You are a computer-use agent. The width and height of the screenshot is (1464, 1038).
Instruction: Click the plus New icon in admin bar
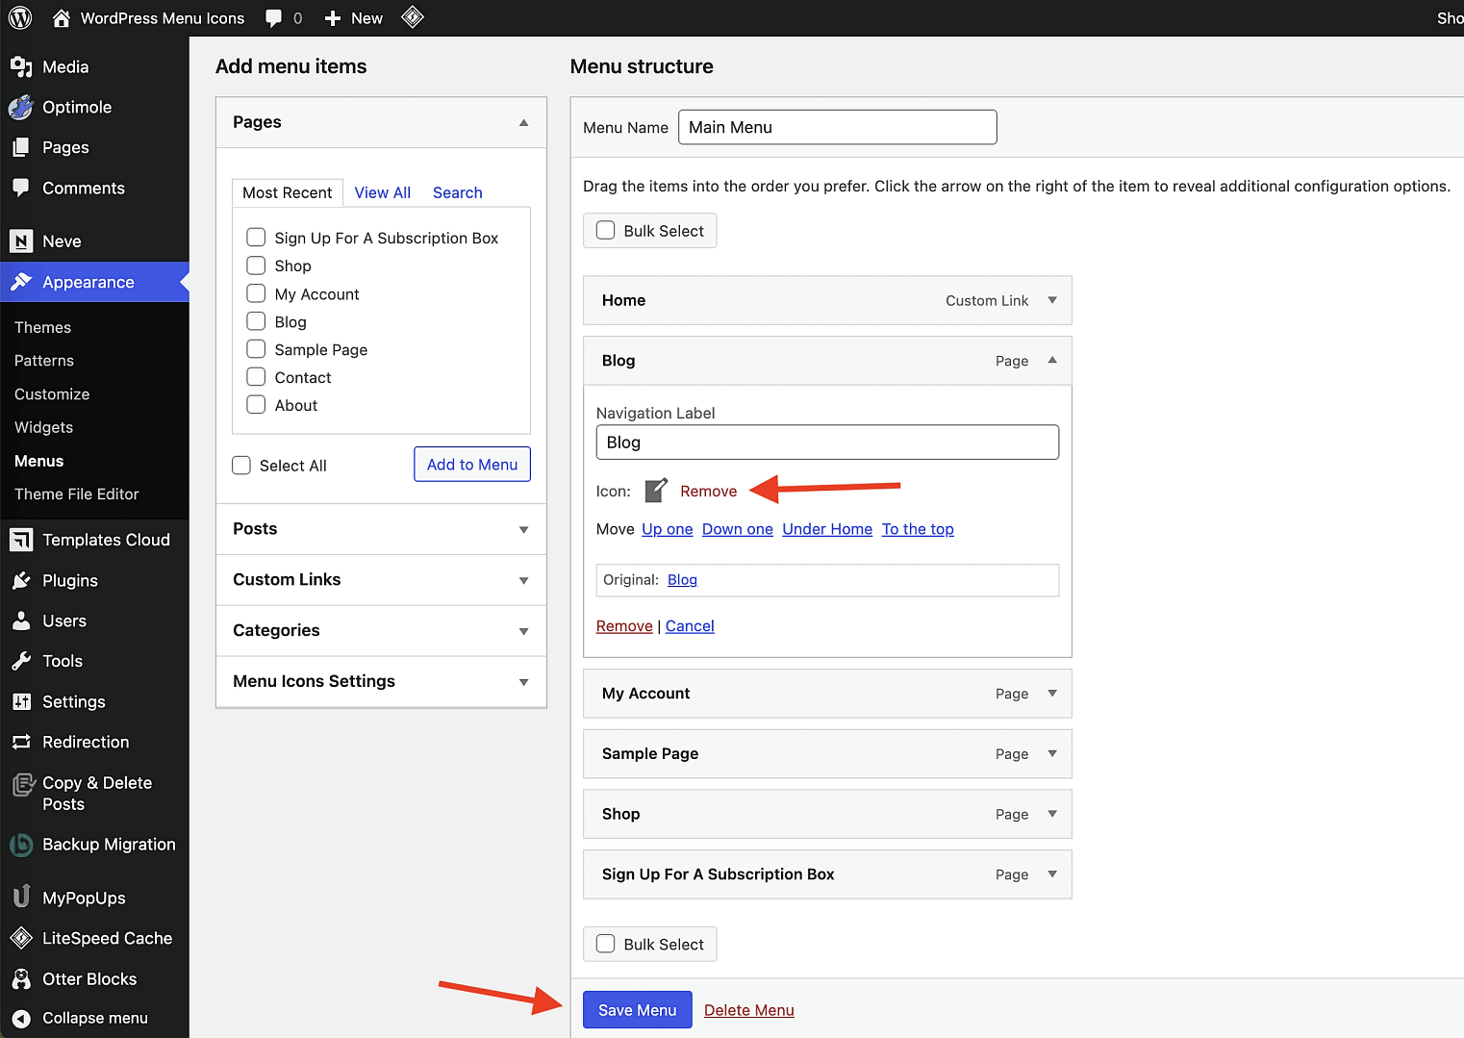333,18
